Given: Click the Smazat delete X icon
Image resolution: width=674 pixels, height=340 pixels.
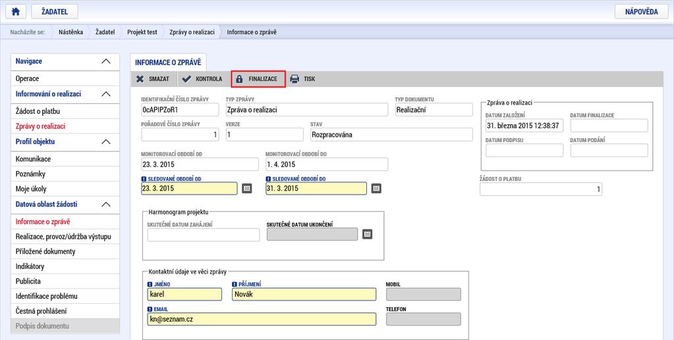Looking at the screenshot, I should click(x=140, y=79).
